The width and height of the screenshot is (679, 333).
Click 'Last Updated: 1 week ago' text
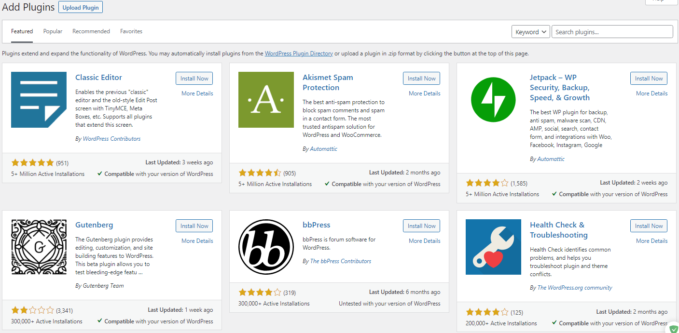tap(180, 310)
